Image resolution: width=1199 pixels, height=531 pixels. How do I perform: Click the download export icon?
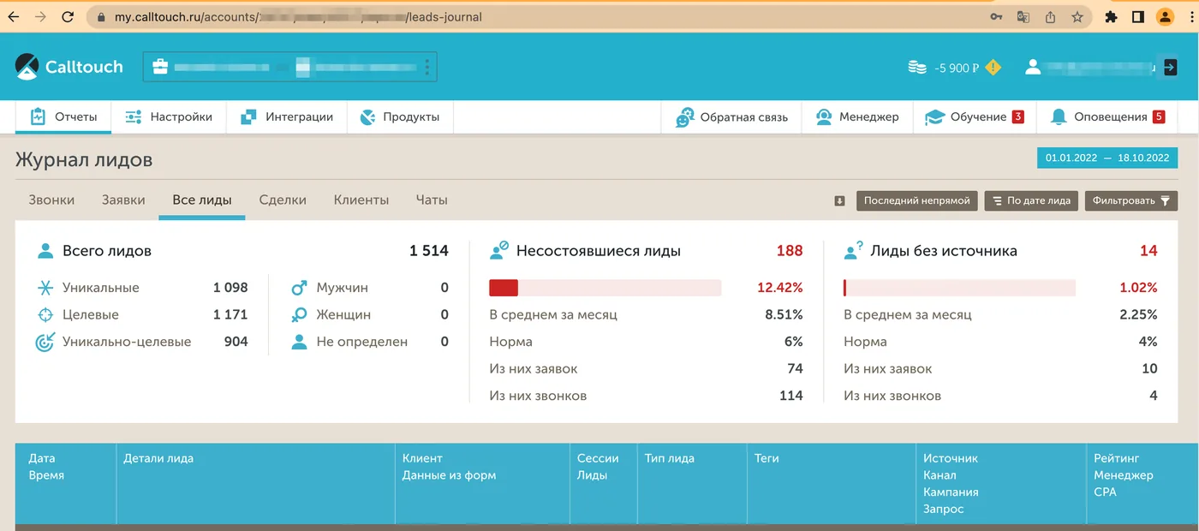(840, 201)
